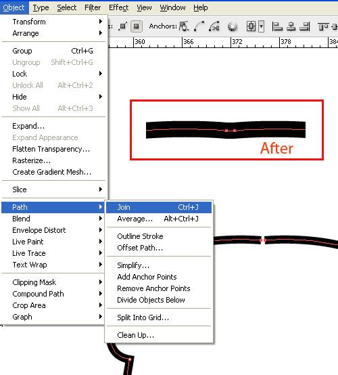Screen dimensions: 338x375
Task: Click the highlighted Path menu item
Action: tap(53, 207)
